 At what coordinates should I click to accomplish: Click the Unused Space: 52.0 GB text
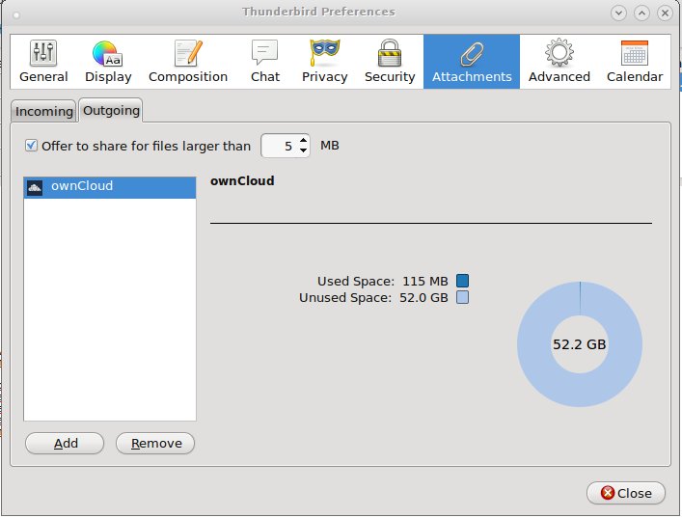tap(373, 298)
